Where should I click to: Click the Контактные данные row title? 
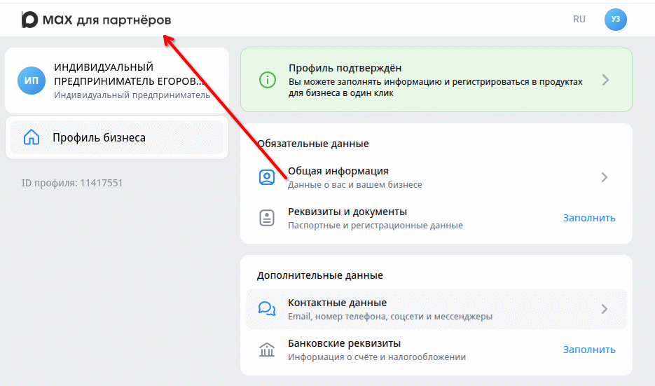[x=337, y=303]
